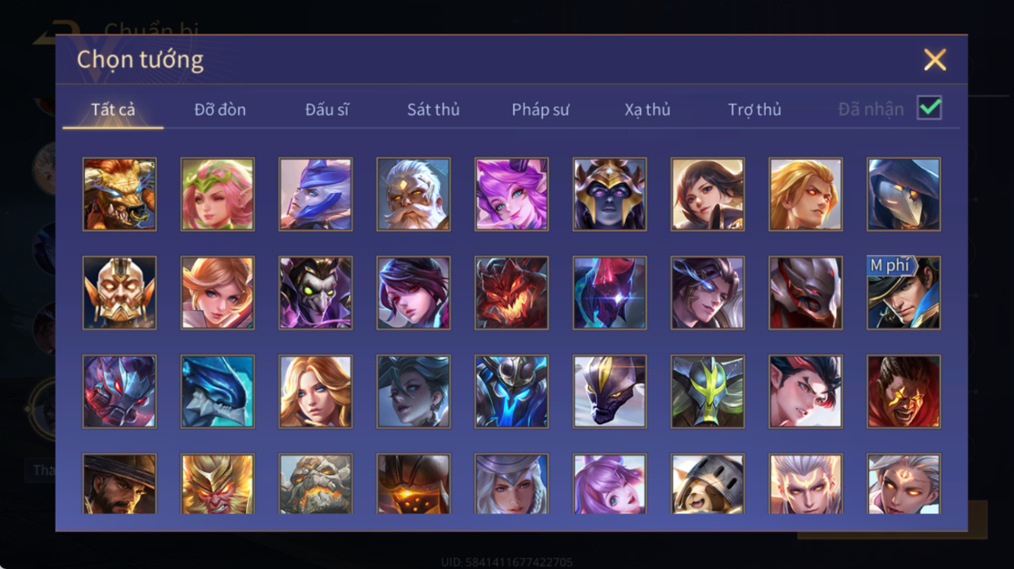
Task: Show the 'Pháp sư' hero category
Action: pos(540,110)
